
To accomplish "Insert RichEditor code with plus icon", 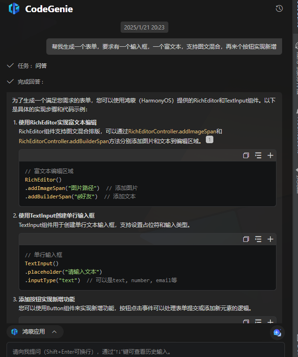I will (x=270, y=155).
